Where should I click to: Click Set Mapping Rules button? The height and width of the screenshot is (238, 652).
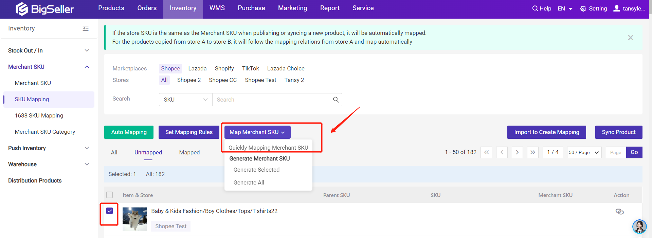189,132
